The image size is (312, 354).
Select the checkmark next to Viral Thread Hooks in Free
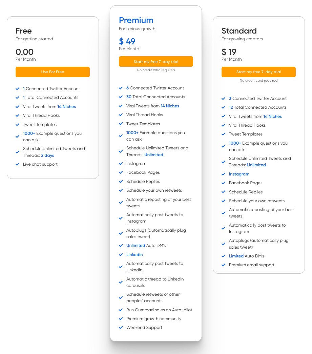tap(17, 116)
